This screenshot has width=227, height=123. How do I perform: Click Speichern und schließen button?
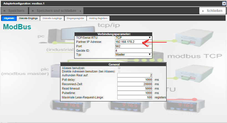pyautogui.click(x=56, y=11)
